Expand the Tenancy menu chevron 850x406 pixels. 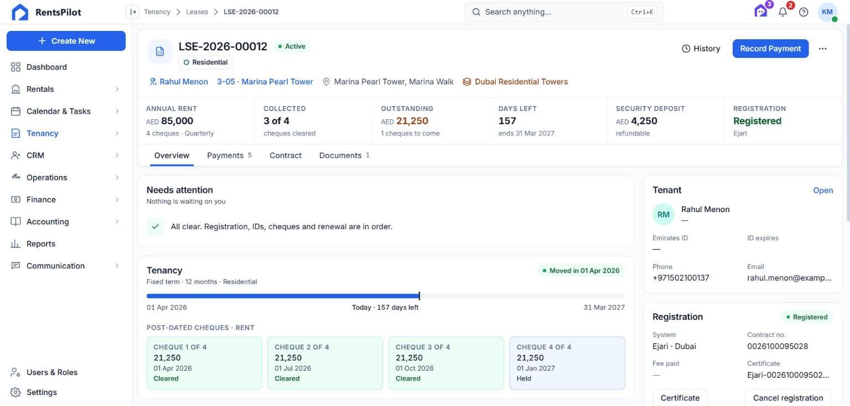pyautogui.click(x=117, y=133)
